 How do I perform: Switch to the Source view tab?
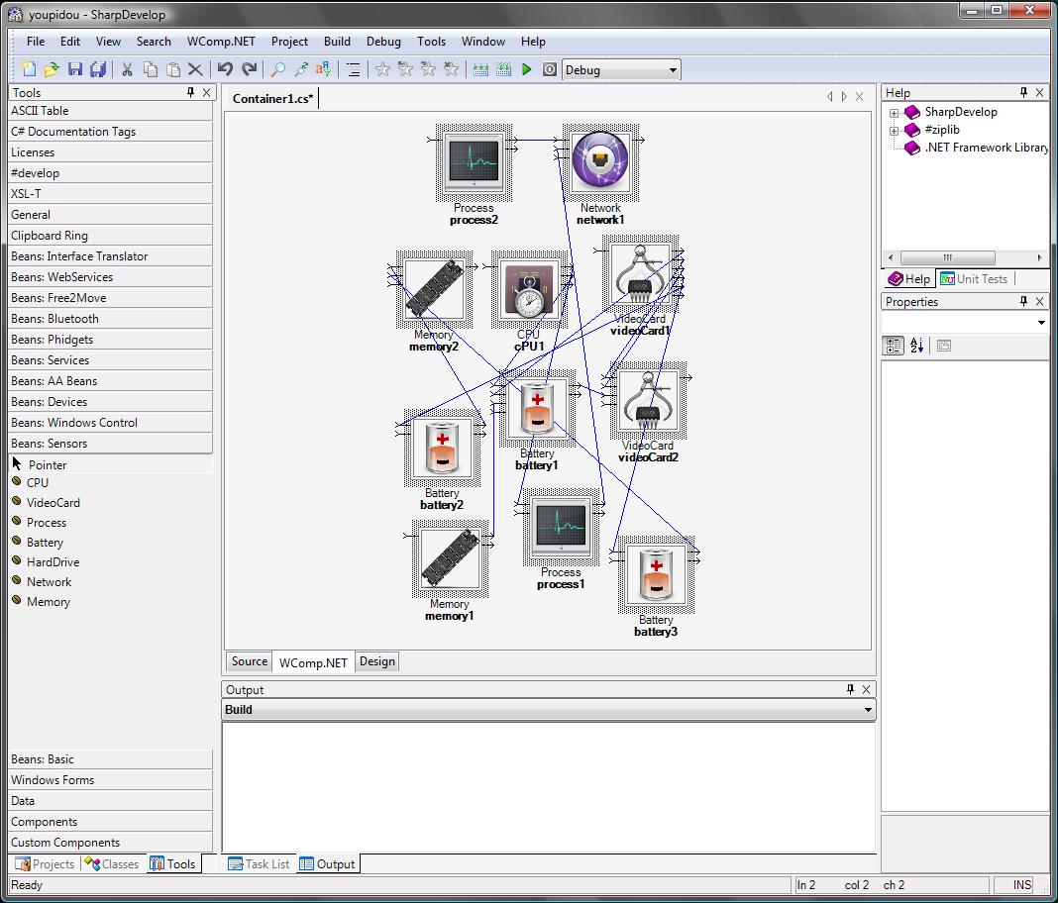point(250,661)
